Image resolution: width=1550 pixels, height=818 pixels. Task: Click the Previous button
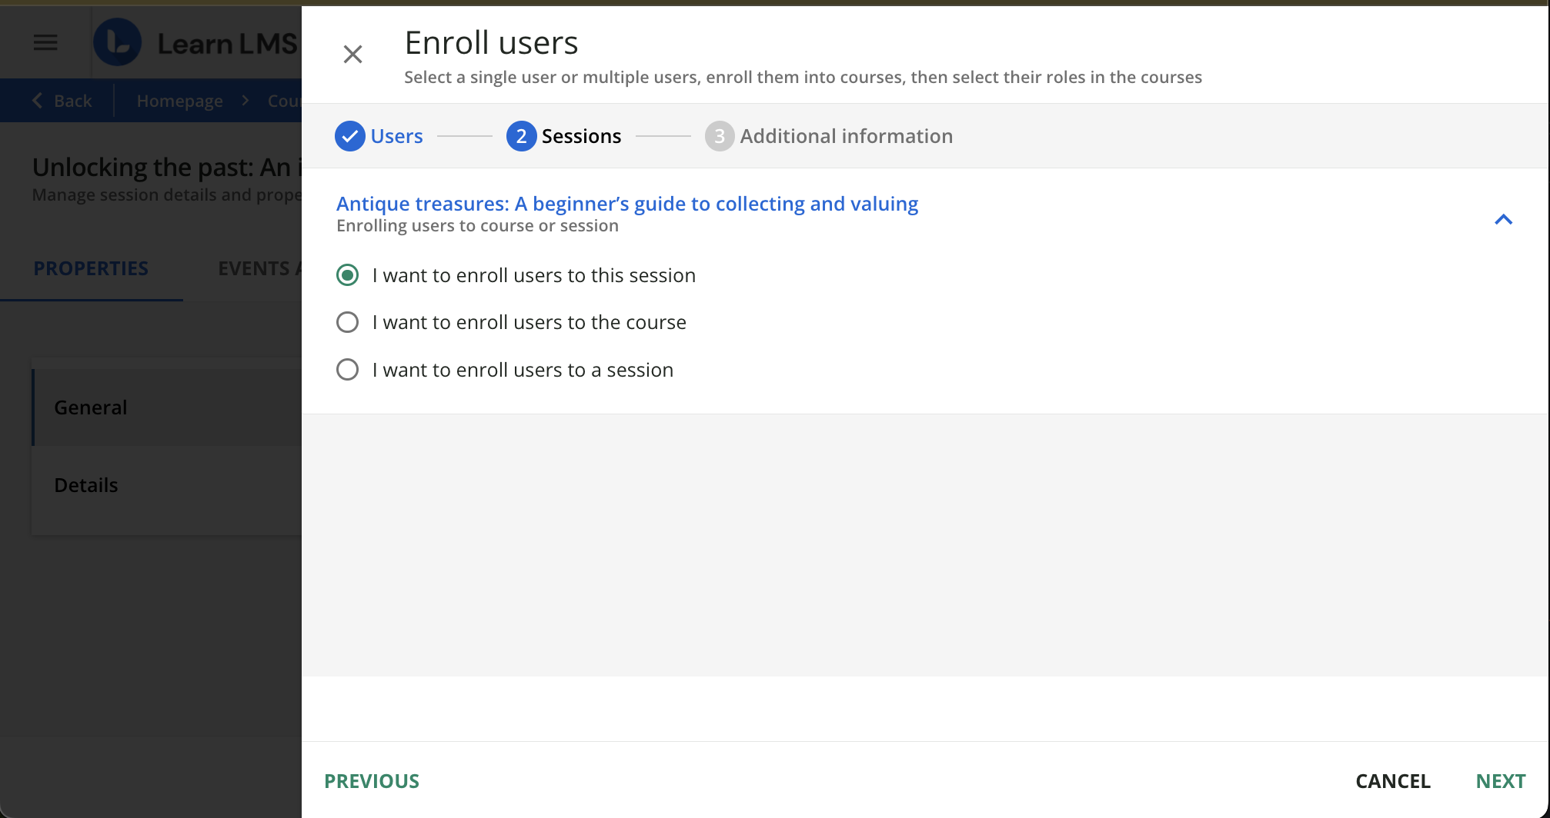click(372, 781)
